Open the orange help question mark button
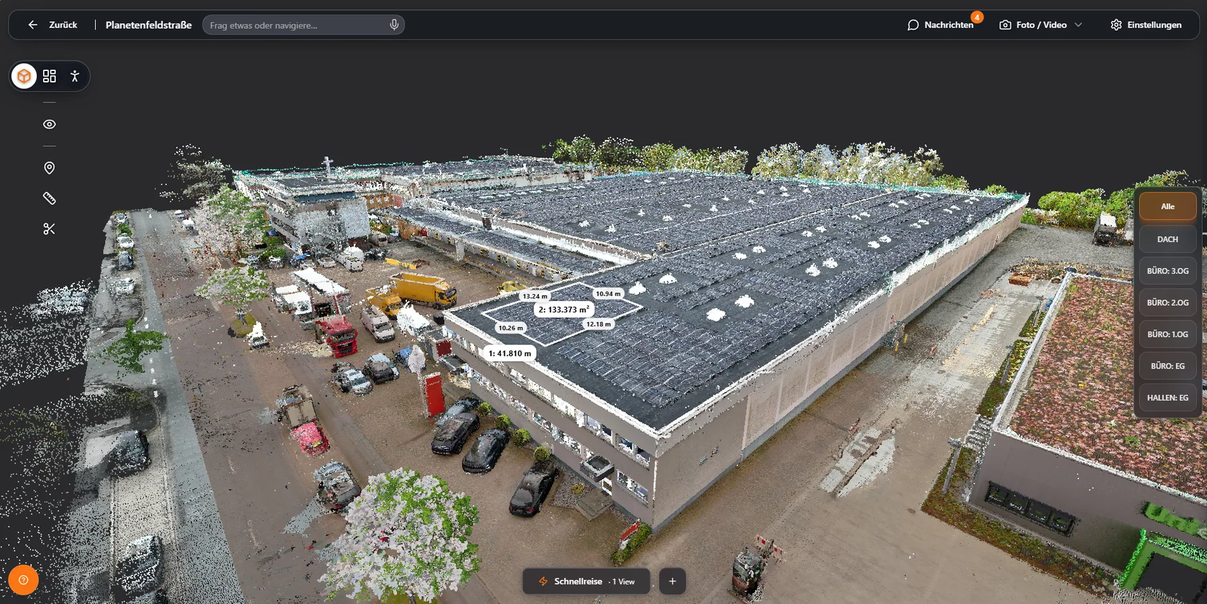The width and height of the screenshot is (1207, 604). 23,580
